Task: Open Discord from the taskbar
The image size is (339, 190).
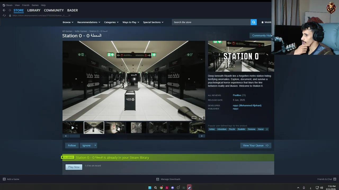Action: [x=172, y=188]
